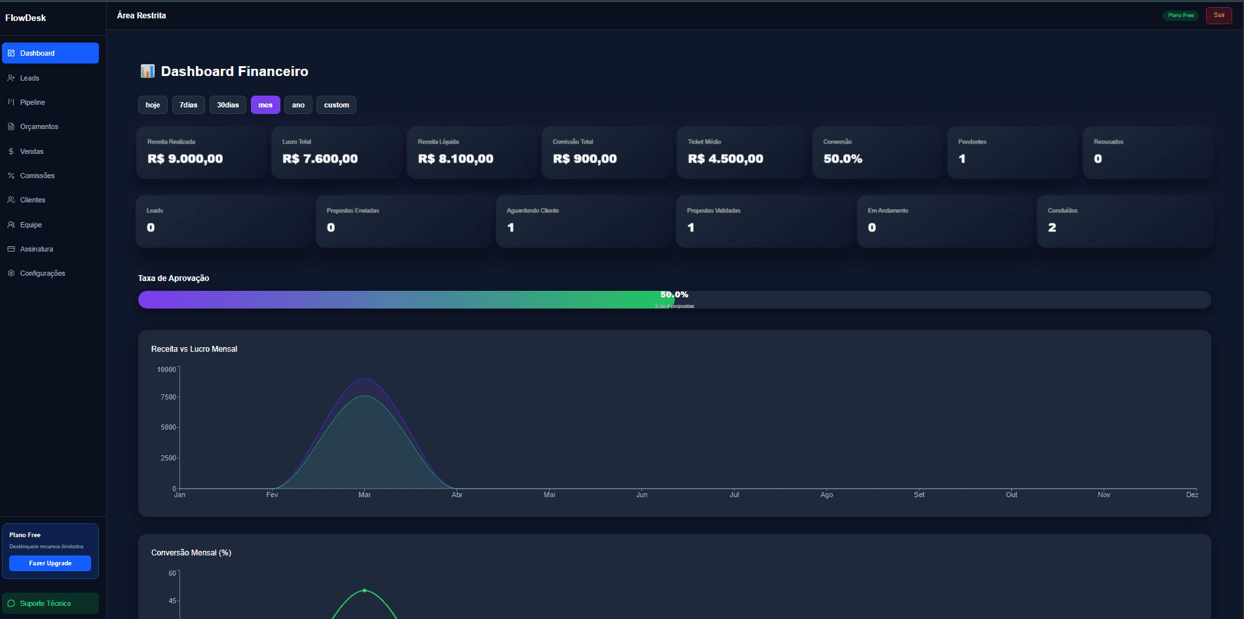Screen dimensions: 1244x619
Task: Enable the 7dias period filter
Action: (188, 105)
